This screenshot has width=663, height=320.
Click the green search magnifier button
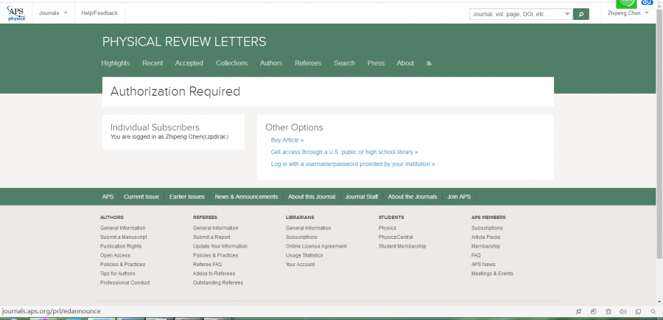point(581,15)
